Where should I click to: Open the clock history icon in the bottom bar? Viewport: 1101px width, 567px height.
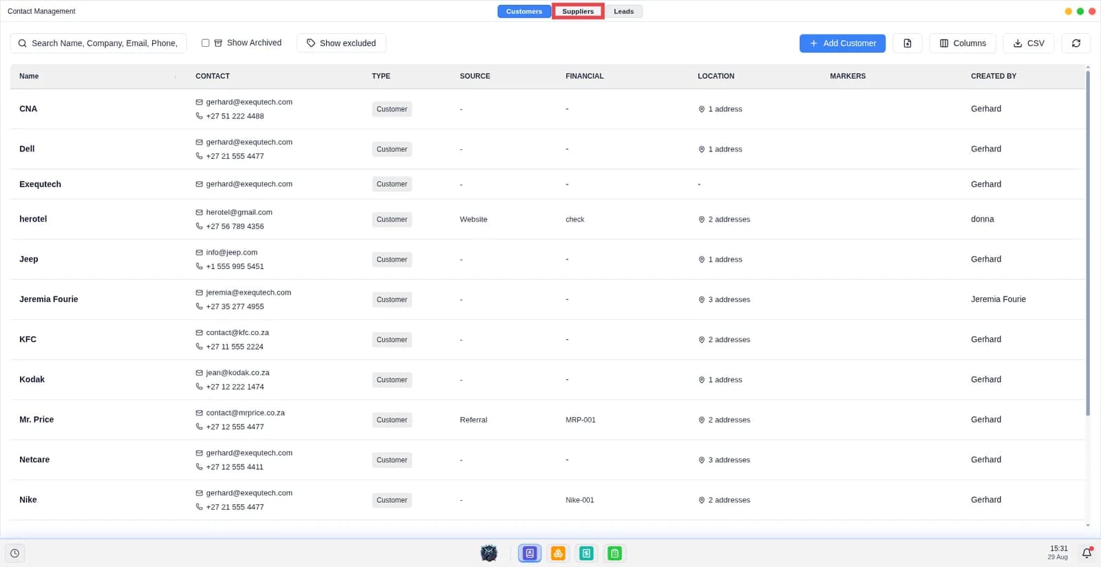pos(14,553)
